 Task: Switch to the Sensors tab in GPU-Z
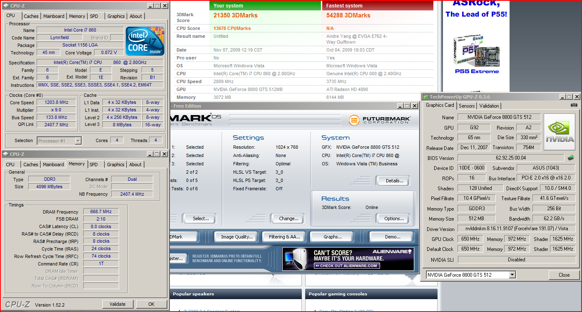(467, 106)
